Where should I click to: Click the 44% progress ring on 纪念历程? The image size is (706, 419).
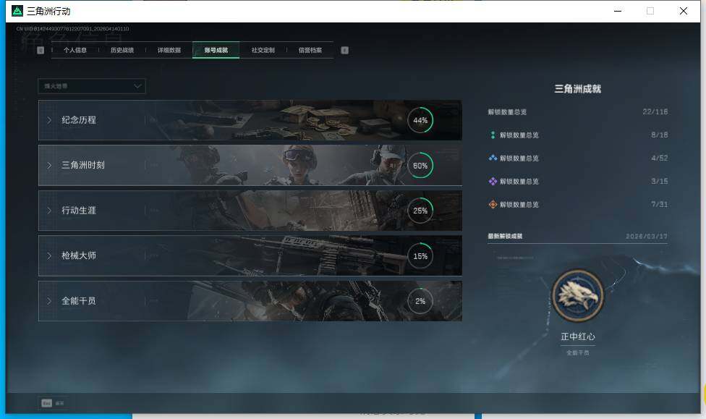[x=420, y=120]
